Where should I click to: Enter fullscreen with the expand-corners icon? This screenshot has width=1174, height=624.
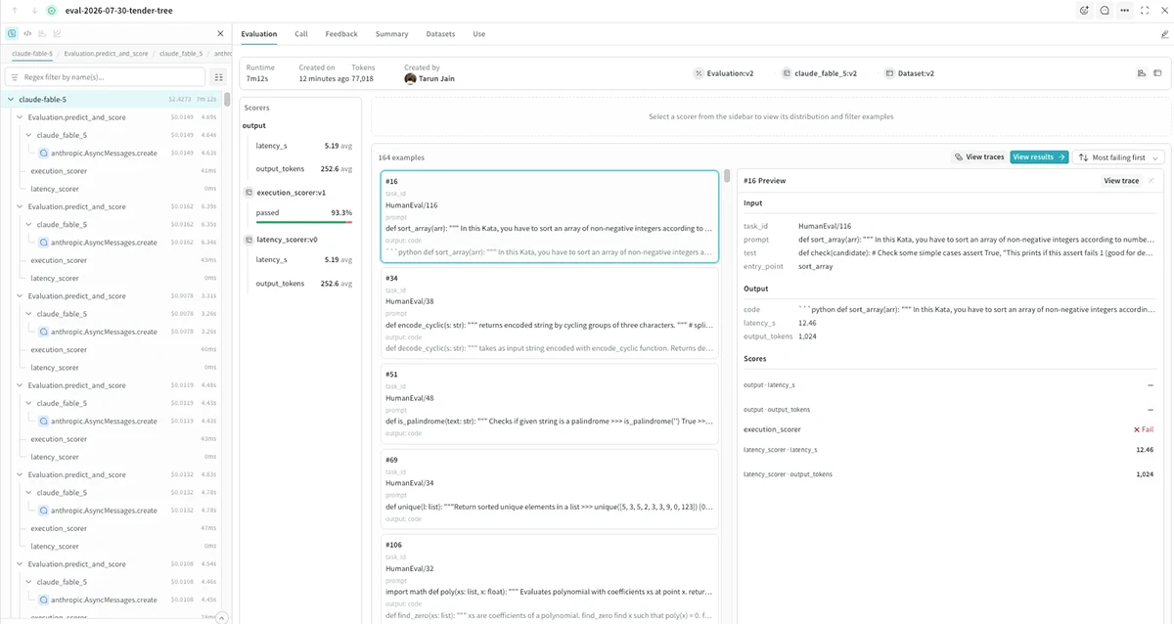coord(1145,11)
